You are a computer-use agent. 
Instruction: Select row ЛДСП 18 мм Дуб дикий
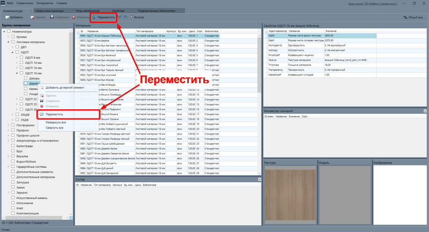coord(150,168)
